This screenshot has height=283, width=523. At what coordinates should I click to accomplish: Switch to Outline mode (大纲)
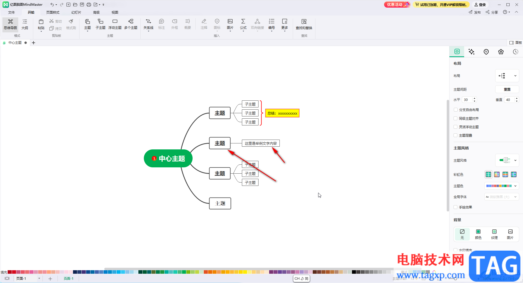click(25, 24)
